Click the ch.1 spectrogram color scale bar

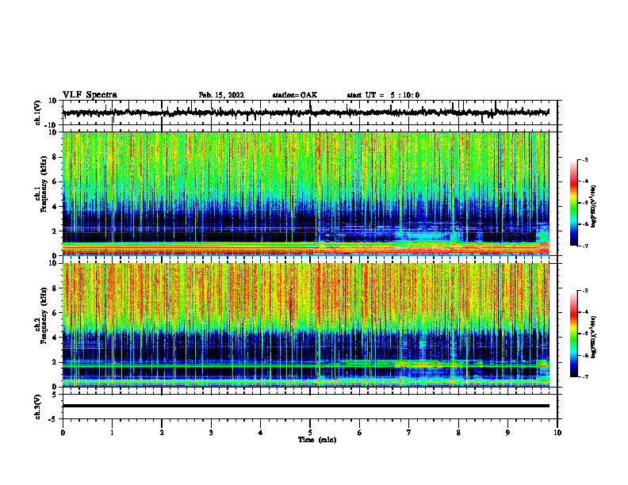(574, 203)
